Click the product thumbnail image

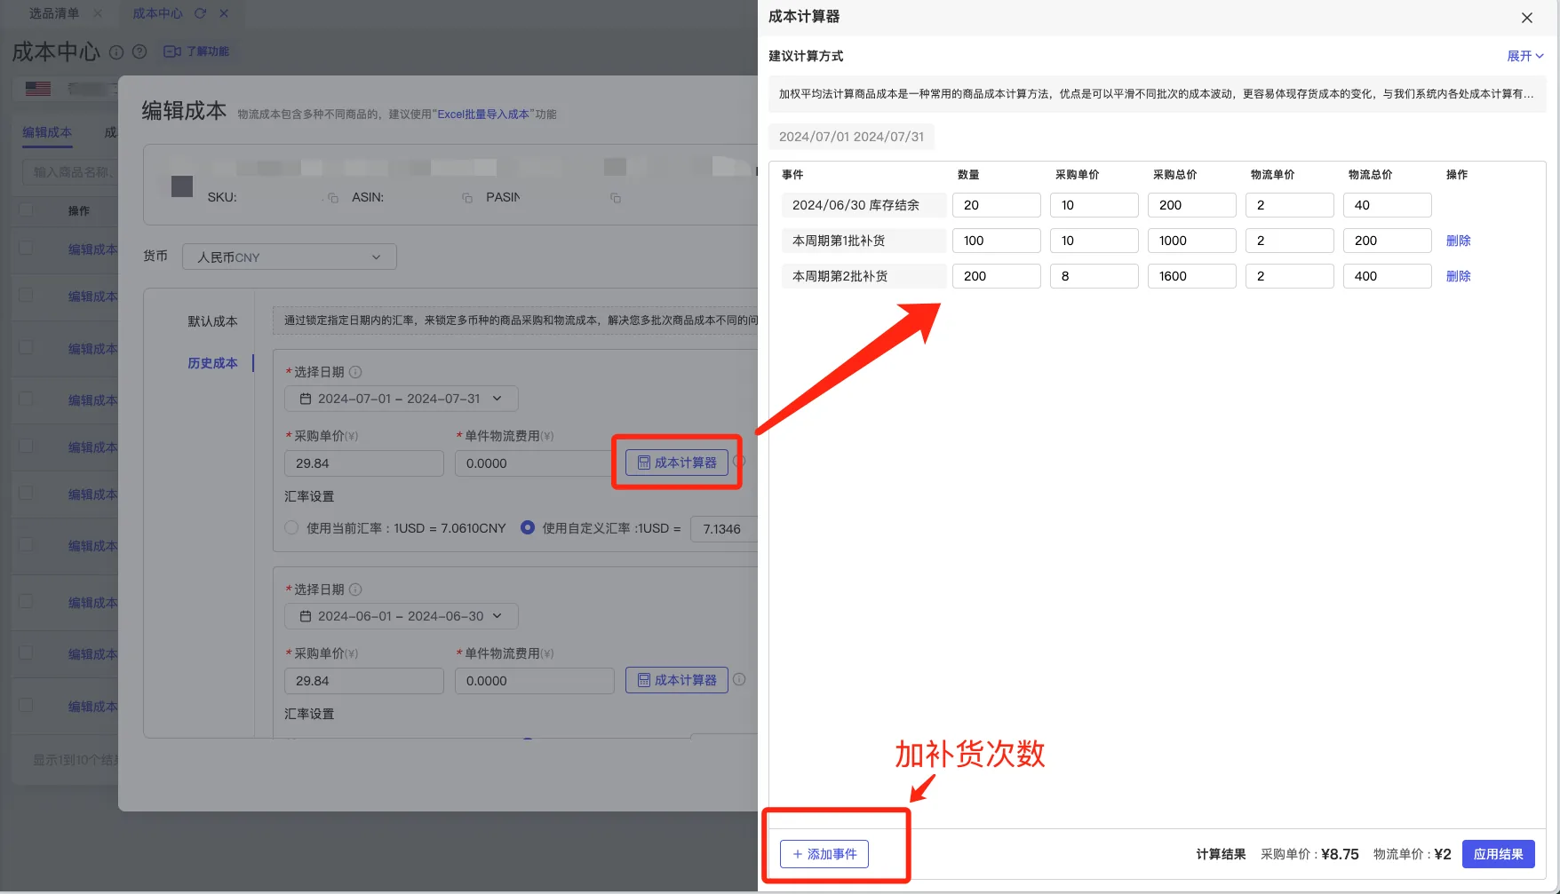pos(182,186)
